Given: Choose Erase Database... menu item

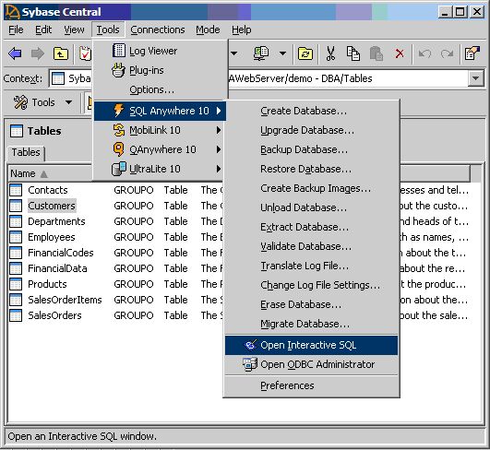Looking at the screenshot, I should (x=311, y=304).
